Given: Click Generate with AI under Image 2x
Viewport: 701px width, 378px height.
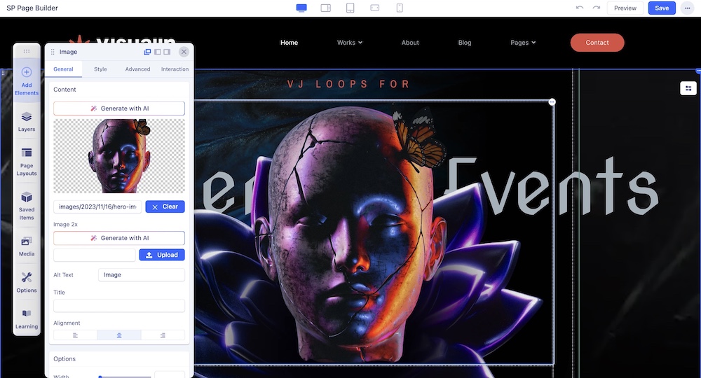Looking at the screenshot, I should (119, 238).
